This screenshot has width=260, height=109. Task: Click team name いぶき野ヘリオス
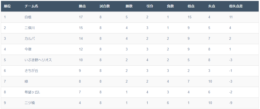[38, 60]
